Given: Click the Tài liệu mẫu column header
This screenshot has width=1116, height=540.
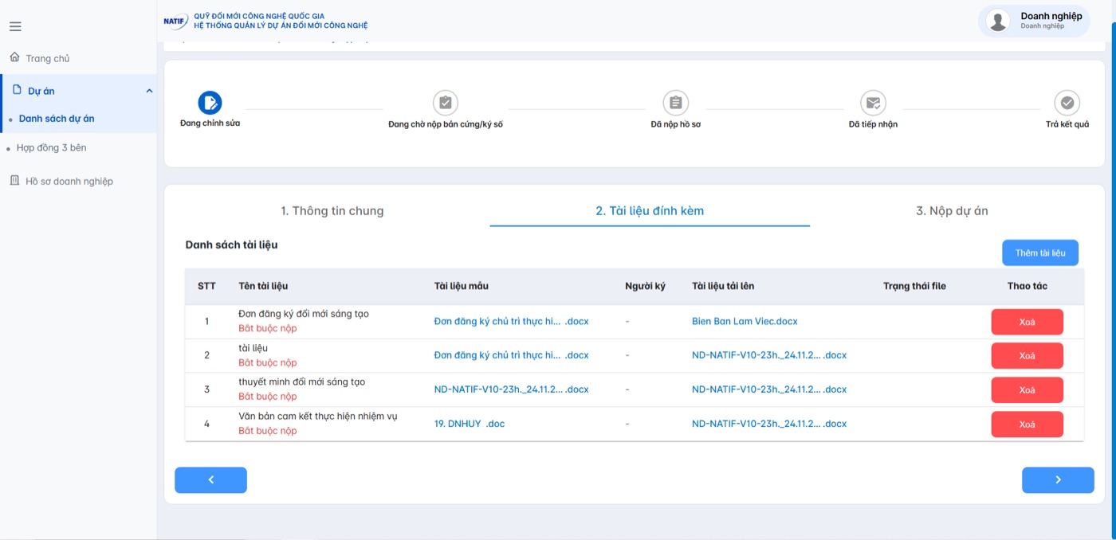Looking at the screenshot, I should [x=461, y=286].
